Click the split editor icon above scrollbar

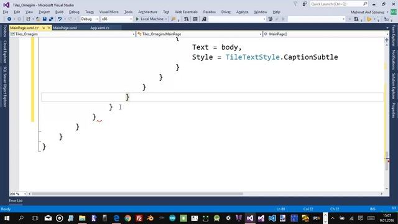pyautogui.click(x=387, y=40)
